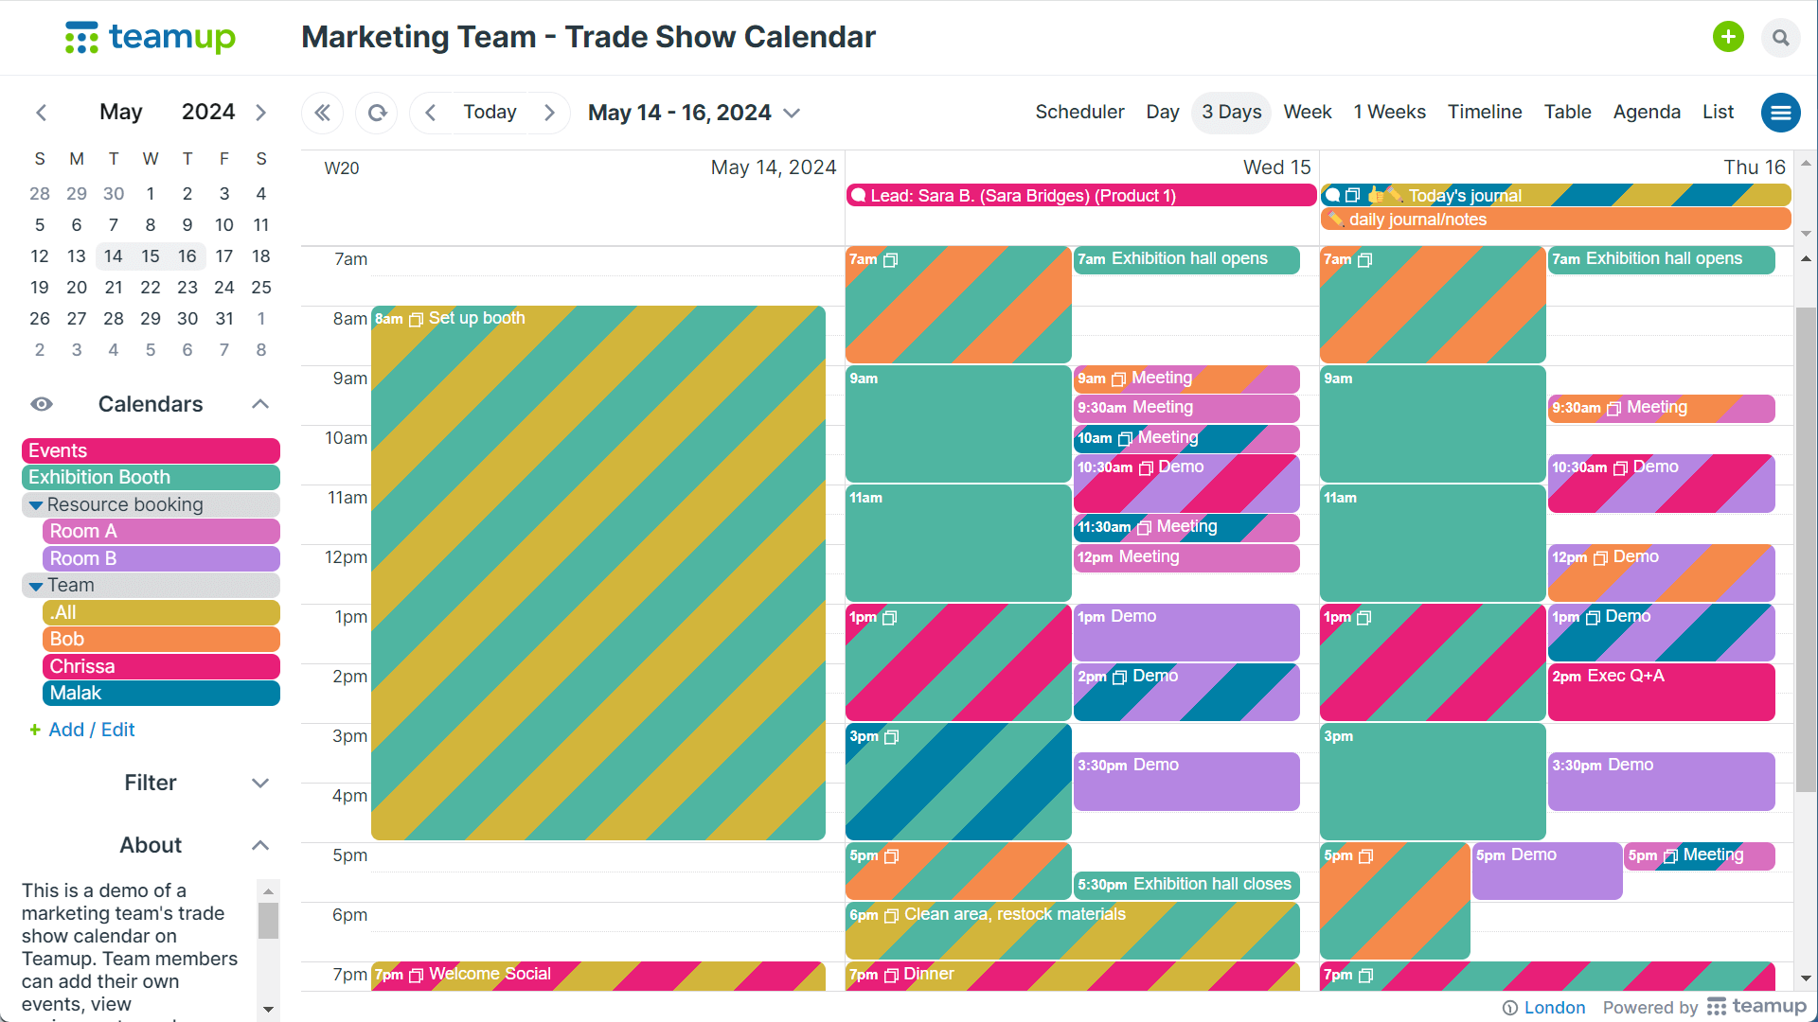
Task: Click the teamup logo
Action: pyautogui.click(x=151, y=38)
